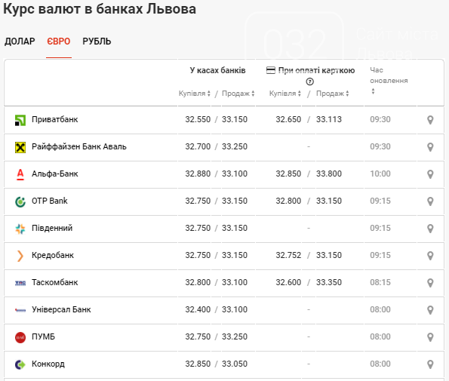Show Таскомбанк location map pin
This screenshot has height=381, width=449.
pos(430,283)
